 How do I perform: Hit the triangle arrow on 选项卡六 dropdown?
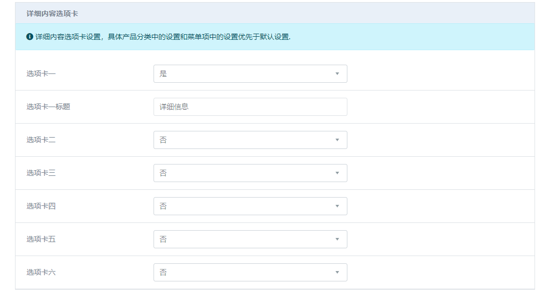pos(337,273)
